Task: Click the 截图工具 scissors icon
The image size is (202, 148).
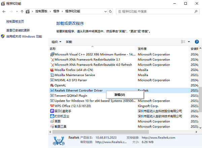Action: [52, 126]
